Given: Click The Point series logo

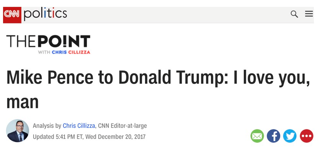Looking at the screenshot, I should [x=48, y=44].
